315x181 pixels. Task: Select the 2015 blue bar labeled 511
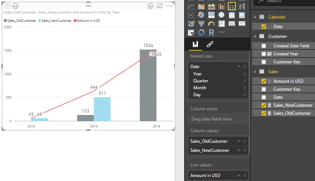(102, 109)
